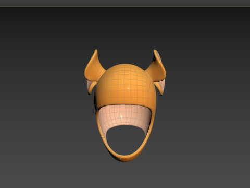This screenshot has height=188, width=250.
Task: Select the orange helmet dome mesh
Action: point(126,85)
